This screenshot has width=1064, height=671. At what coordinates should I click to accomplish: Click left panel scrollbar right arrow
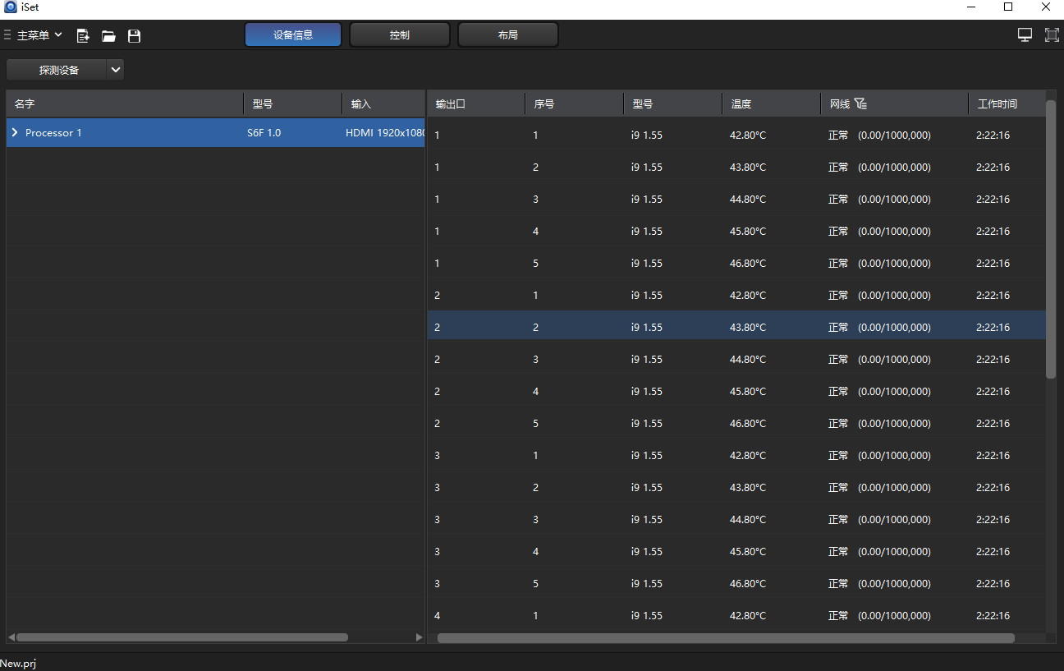click(x=420, y=637)
